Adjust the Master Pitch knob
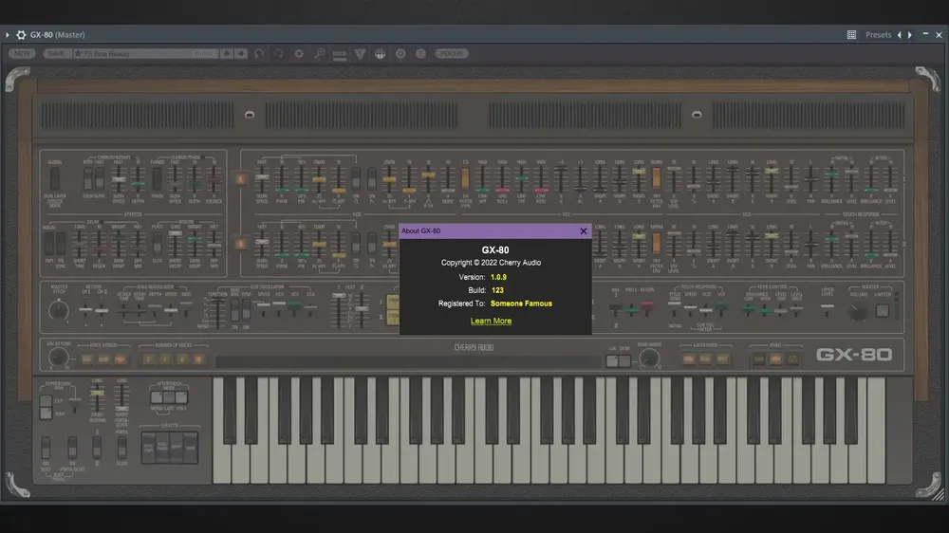 click(58, 310)
